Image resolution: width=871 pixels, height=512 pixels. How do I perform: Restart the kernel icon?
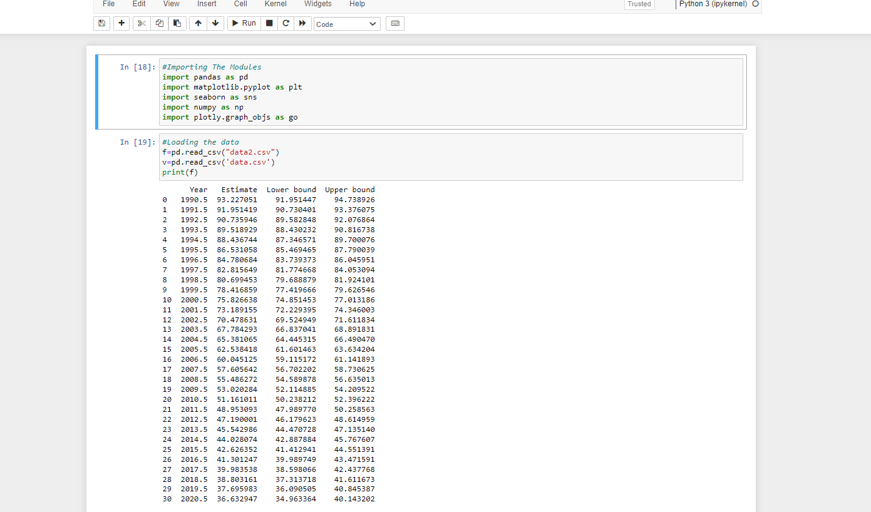pyautogui.click(x=286, y=23)
